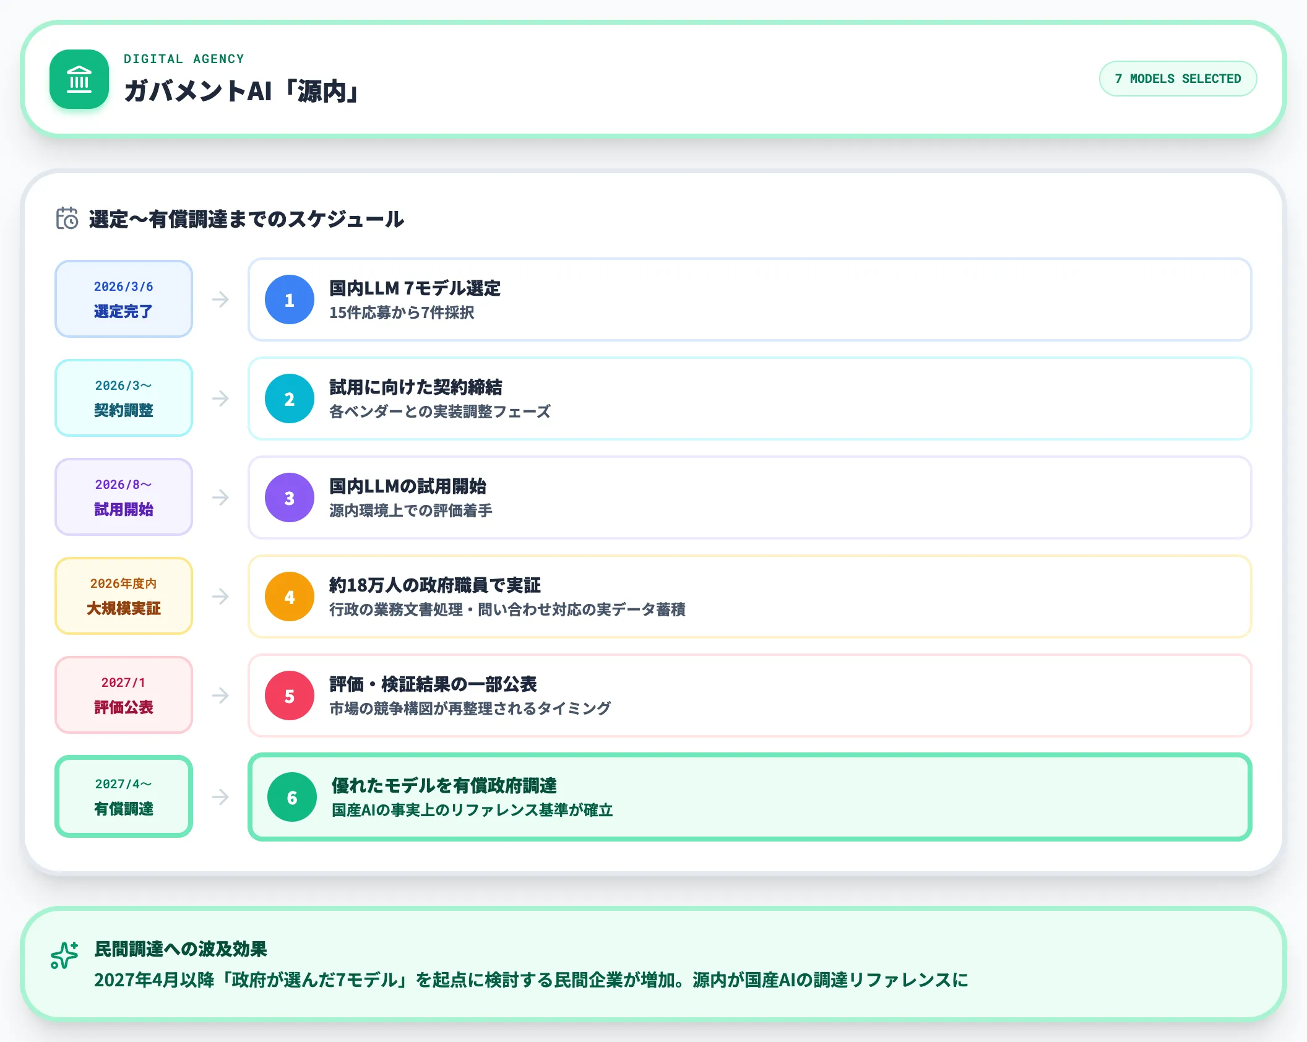
Task: Select the 2026/3/6 選定完了 date card
Action: click(124, 299)
